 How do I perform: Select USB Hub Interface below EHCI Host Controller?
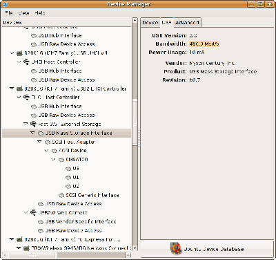coord(60,106)
